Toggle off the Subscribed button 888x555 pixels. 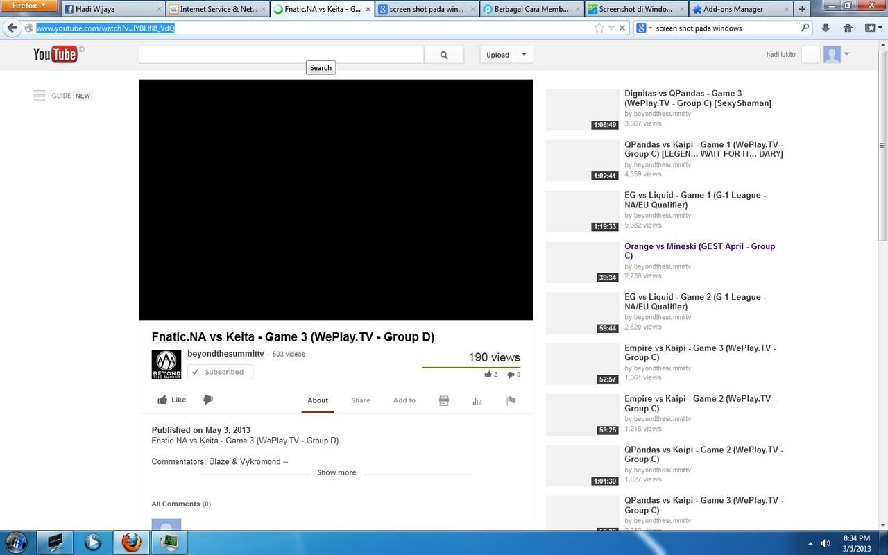pyautogui.click(x=219, y=372)
